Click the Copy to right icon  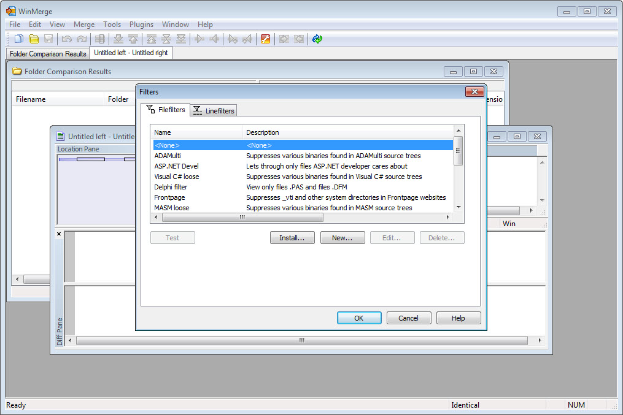[x=199, y=39]
